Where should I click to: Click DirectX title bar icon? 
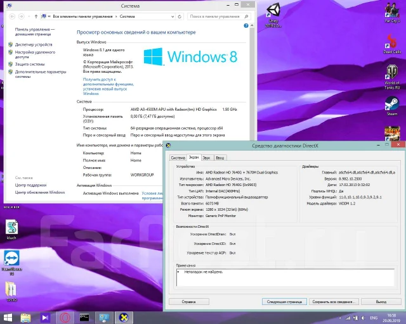pyautogui.click(x=168, y=146)
